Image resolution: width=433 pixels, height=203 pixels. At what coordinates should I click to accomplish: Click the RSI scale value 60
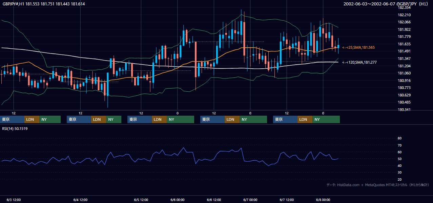point(399,152)
